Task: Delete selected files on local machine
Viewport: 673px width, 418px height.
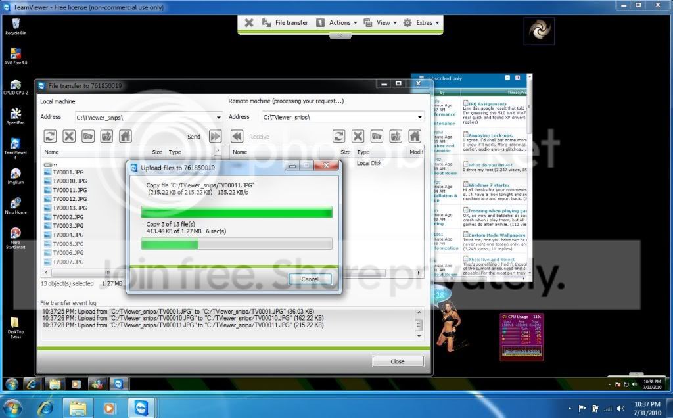Action: click(69, 137)
